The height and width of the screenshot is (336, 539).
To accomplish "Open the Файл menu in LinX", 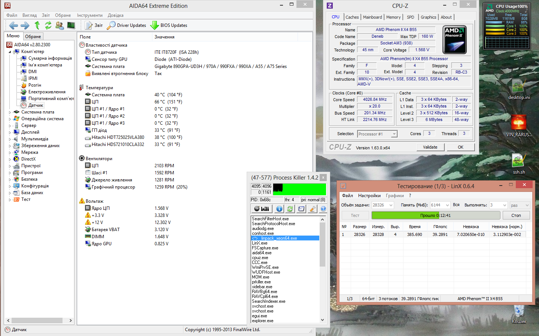I will coord(347,196).
